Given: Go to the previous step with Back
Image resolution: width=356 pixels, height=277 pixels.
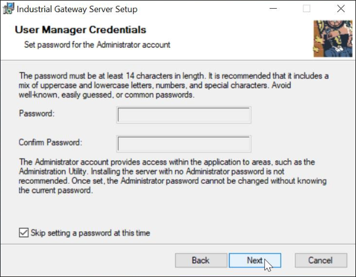Looking at the screenshot, I should click(201, 260).
